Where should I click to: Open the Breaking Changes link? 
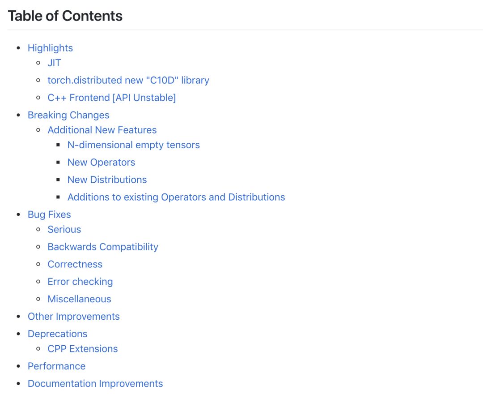(68, 116)
